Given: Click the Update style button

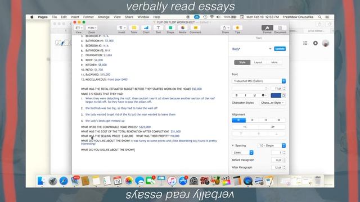Looking at the screenshot, I should (280, 49).
